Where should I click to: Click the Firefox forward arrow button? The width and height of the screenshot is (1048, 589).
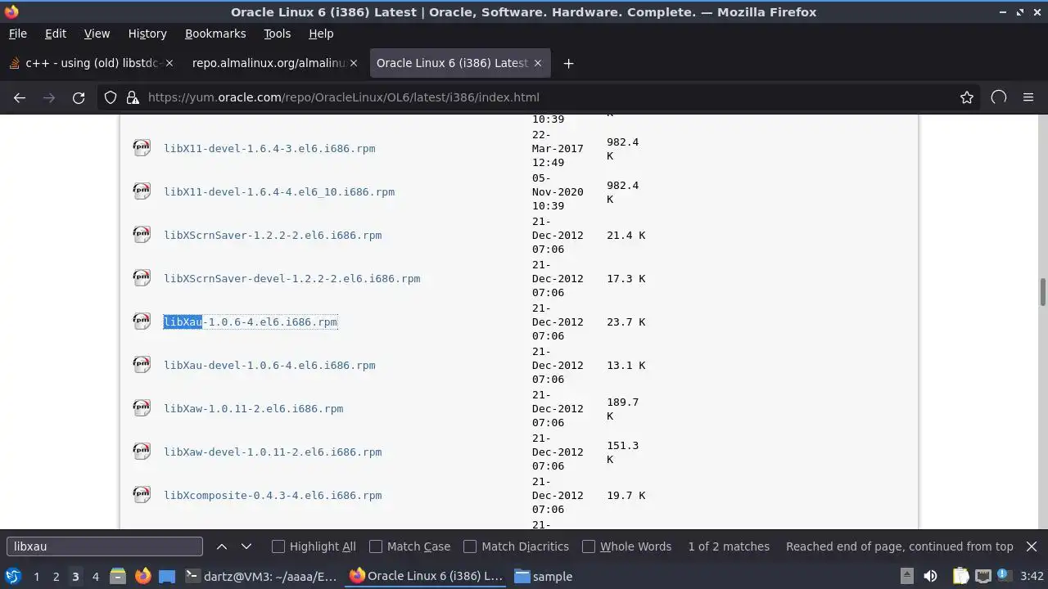(x=49, y=97)
